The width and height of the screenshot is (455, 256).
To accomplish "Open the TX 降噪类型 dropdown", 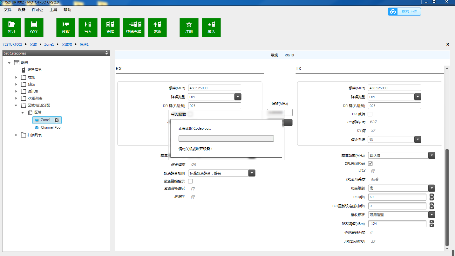I will (x=418, y=97).
